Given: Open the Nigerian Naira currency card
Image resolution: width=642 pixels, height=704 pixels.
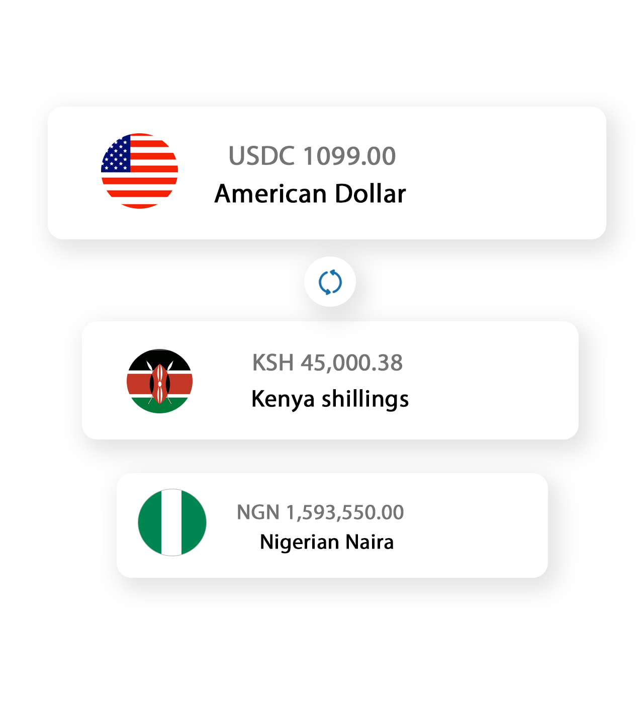Looking at the screenshot, I should 332,525.
